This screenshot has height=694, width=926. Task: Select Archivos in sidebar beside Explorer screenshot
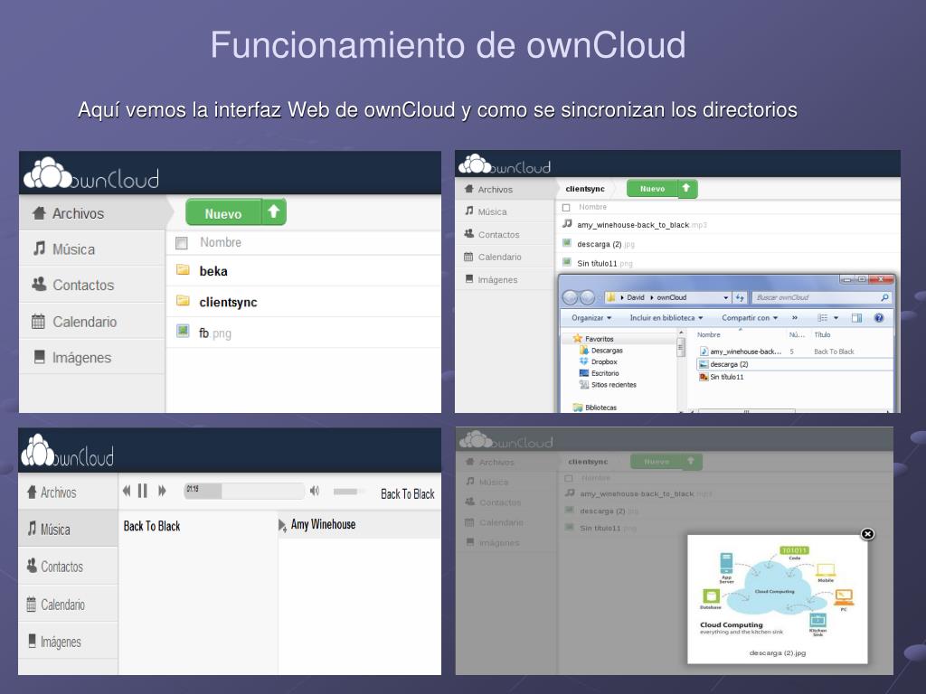click(x=505, y=190)
